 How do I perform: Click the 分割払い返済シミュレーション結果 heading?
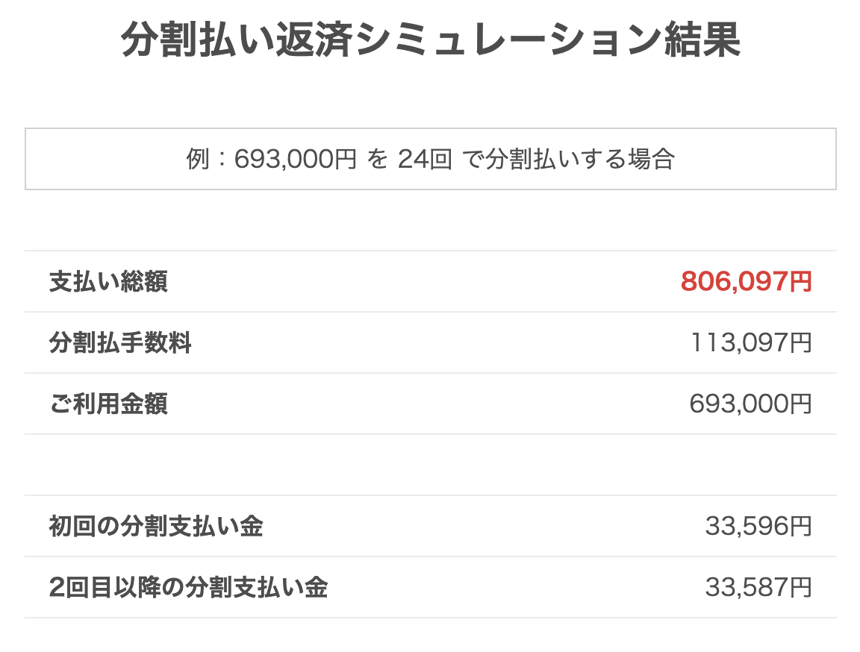(x=431, y=40)
